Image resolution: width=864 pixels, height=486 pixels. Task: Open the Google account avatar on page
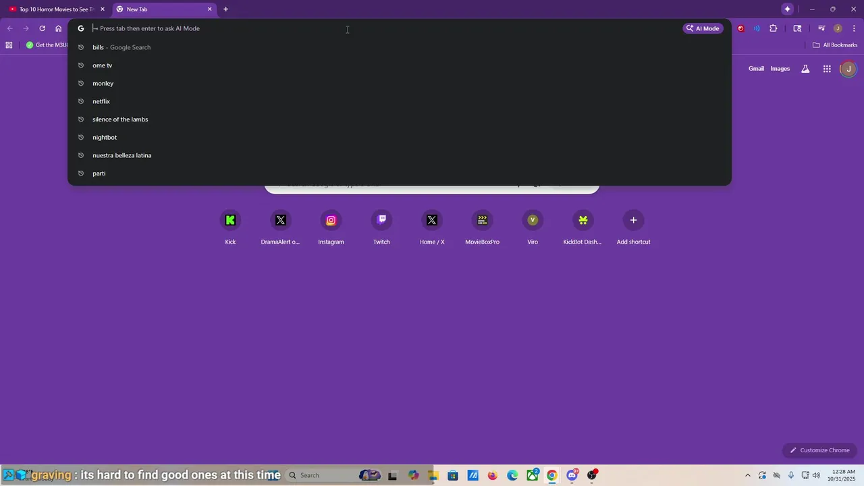[848, 69]
